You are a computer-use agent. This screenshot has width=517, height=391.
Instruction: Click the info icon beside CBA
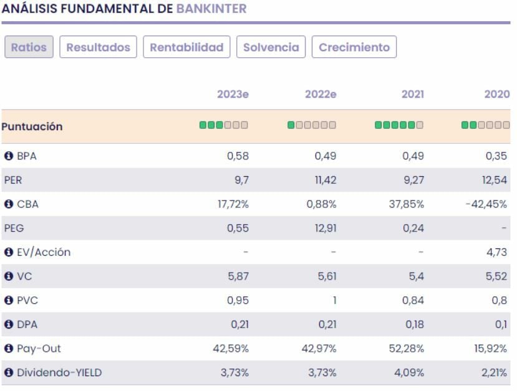[x=9, y=204]
